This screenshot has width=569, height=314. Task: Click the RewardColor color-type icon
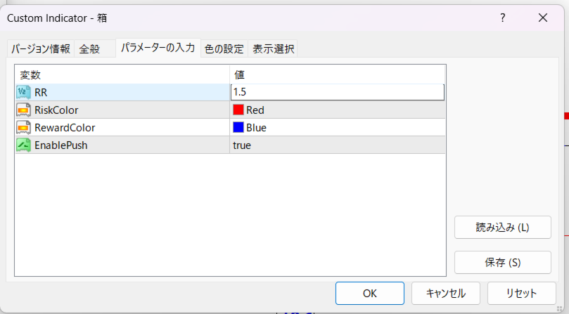point(23,128)
